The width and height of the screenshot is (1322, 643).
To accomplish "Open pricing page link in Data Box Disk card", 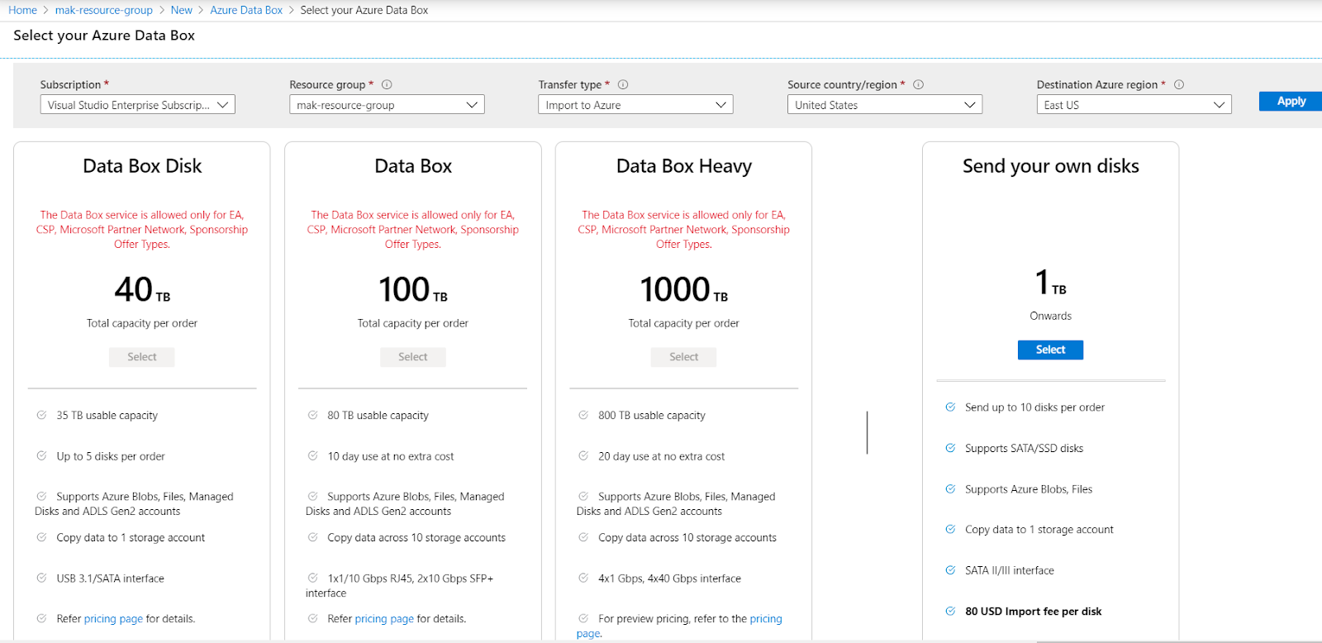I will pyautogui.click(x=113, y=619).
